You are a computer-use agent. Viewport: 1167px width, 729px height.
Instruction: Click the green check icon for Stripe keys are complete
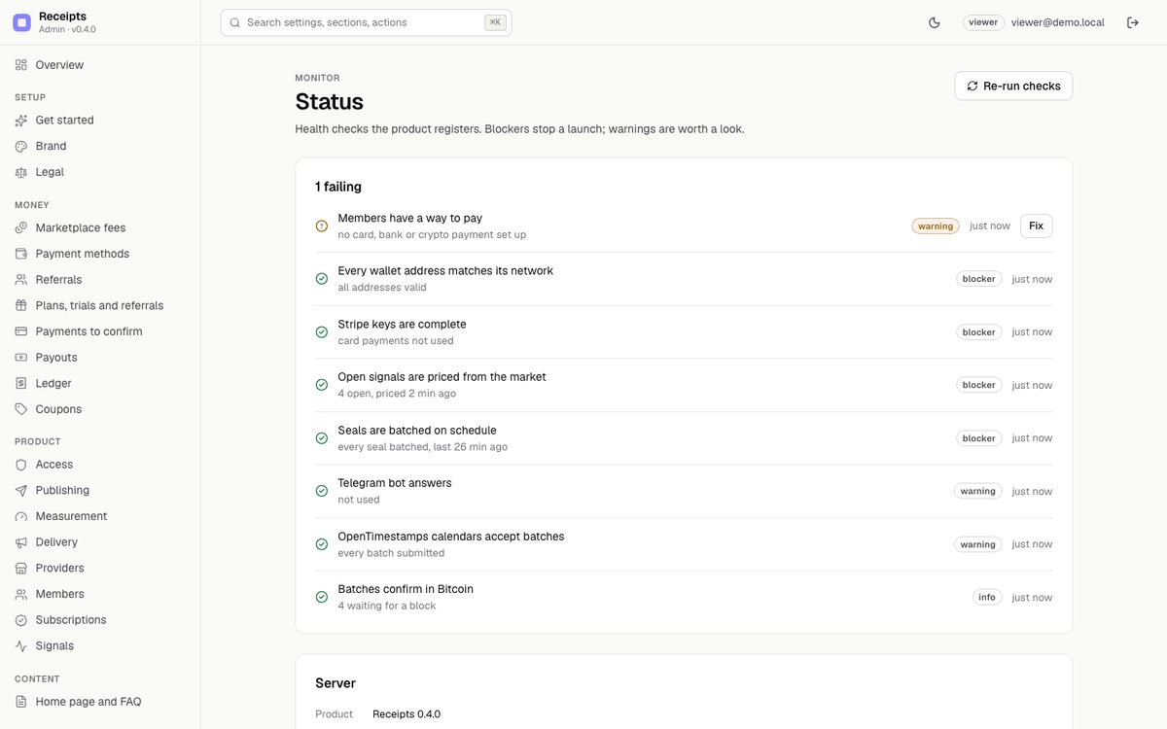(x=322, y=332)
